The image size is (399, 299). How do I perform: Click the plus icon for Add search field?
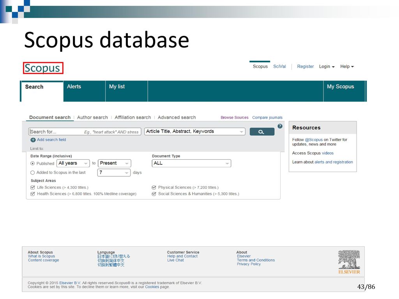click(x=33, y=140)
